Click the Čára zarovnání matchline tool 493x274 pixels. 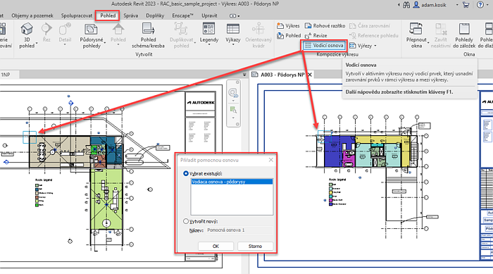click(370, 26)
